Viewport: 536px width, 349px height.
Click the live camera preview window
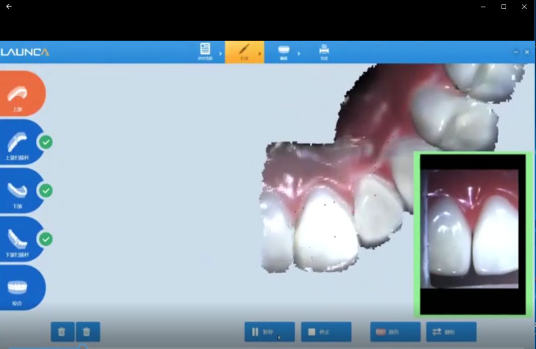pos(473,234)
